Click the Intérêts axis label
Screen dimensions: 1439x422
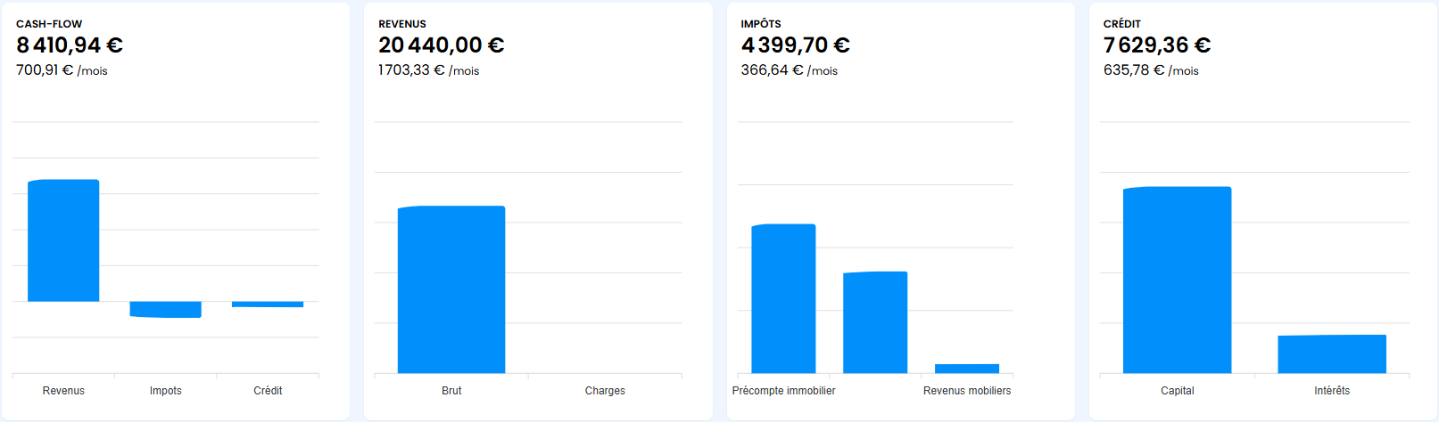[x=1332, y=391]
